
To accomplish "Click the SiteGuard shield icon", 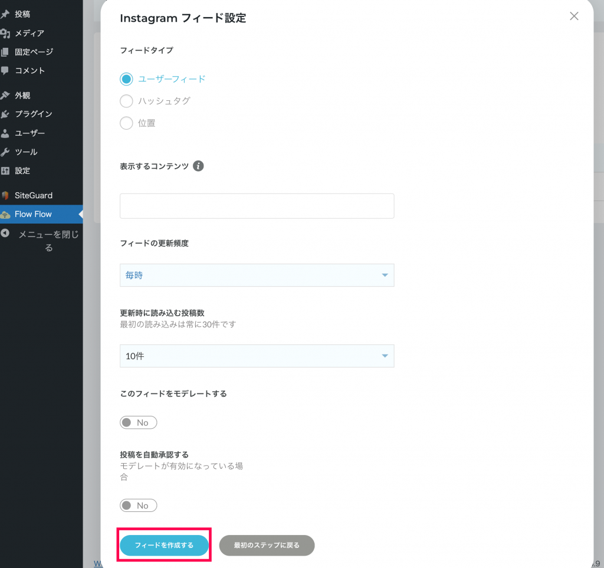I will point(5,196).
